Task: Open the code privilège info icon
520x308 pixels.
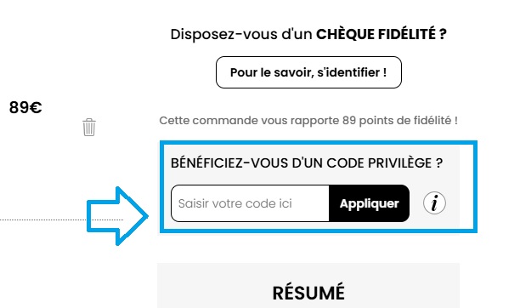Action: pos(434,203)
